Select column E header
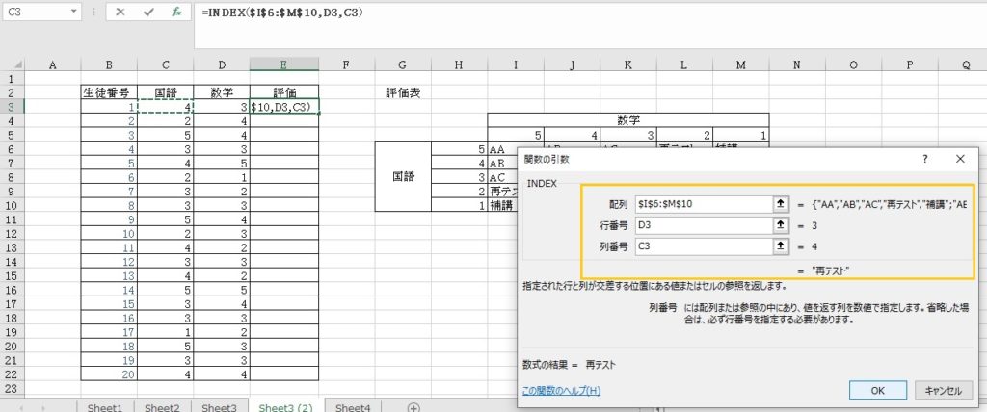The height and width of the screenshot is (412, 987). (x=283, y=64)
